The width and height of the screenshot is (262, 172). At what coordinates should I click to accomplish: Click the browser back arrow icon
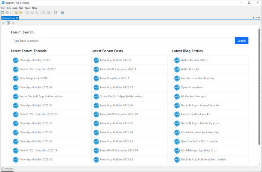pos(4,23)
